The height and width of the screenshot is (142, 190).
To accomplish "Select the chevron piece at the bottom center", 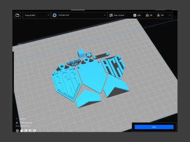I will (x=88, y=97).
